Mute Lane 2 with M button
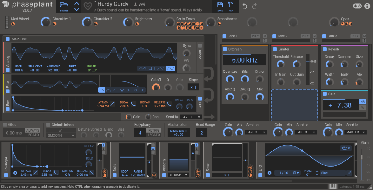The image size is (373, 190). click(315, 36)
